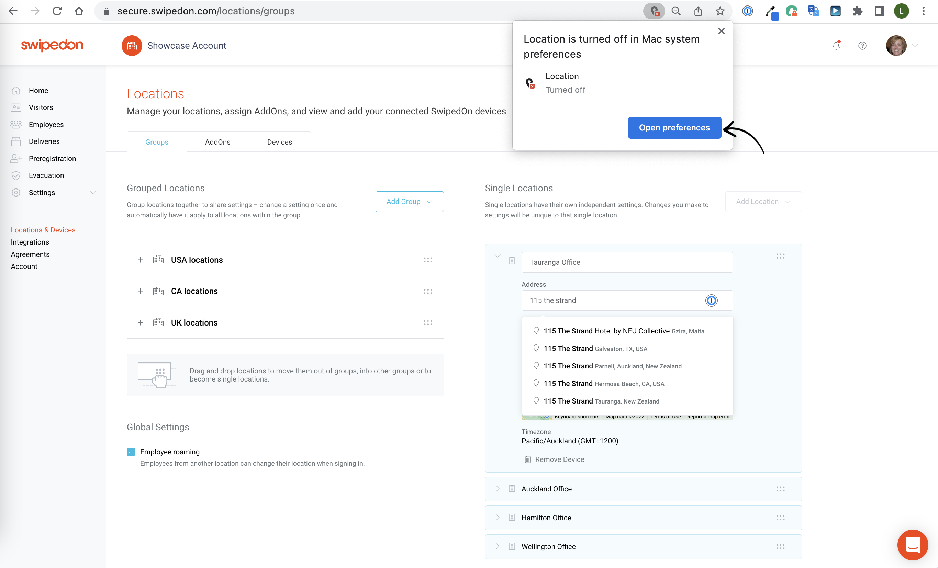Open the Extensions puzzle icon
The image size is (938, 568).
point(857,11)
